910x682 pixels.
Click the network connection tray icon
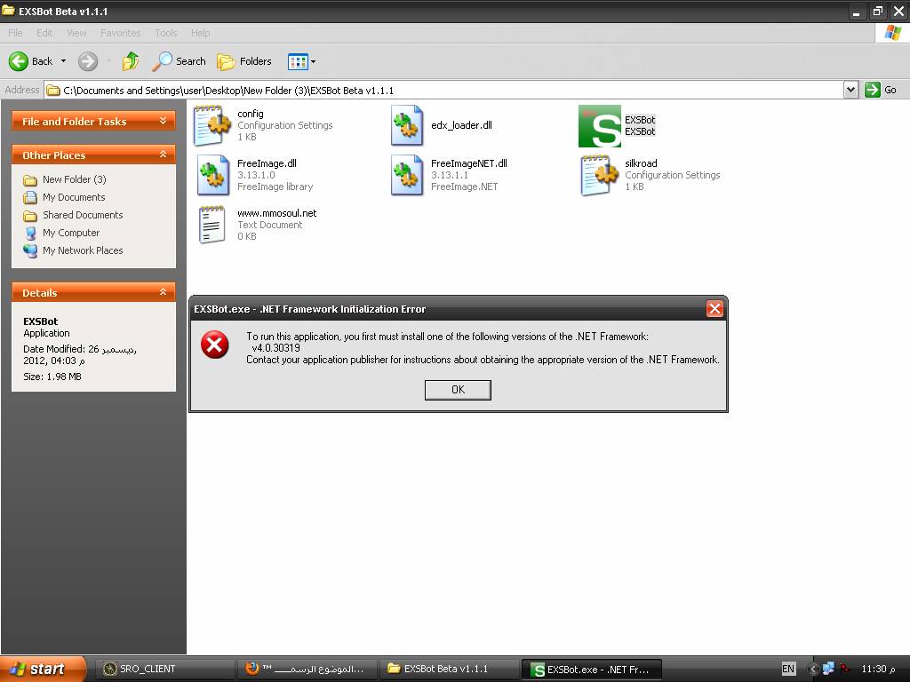pyautogui.click(x=829, y=669)
